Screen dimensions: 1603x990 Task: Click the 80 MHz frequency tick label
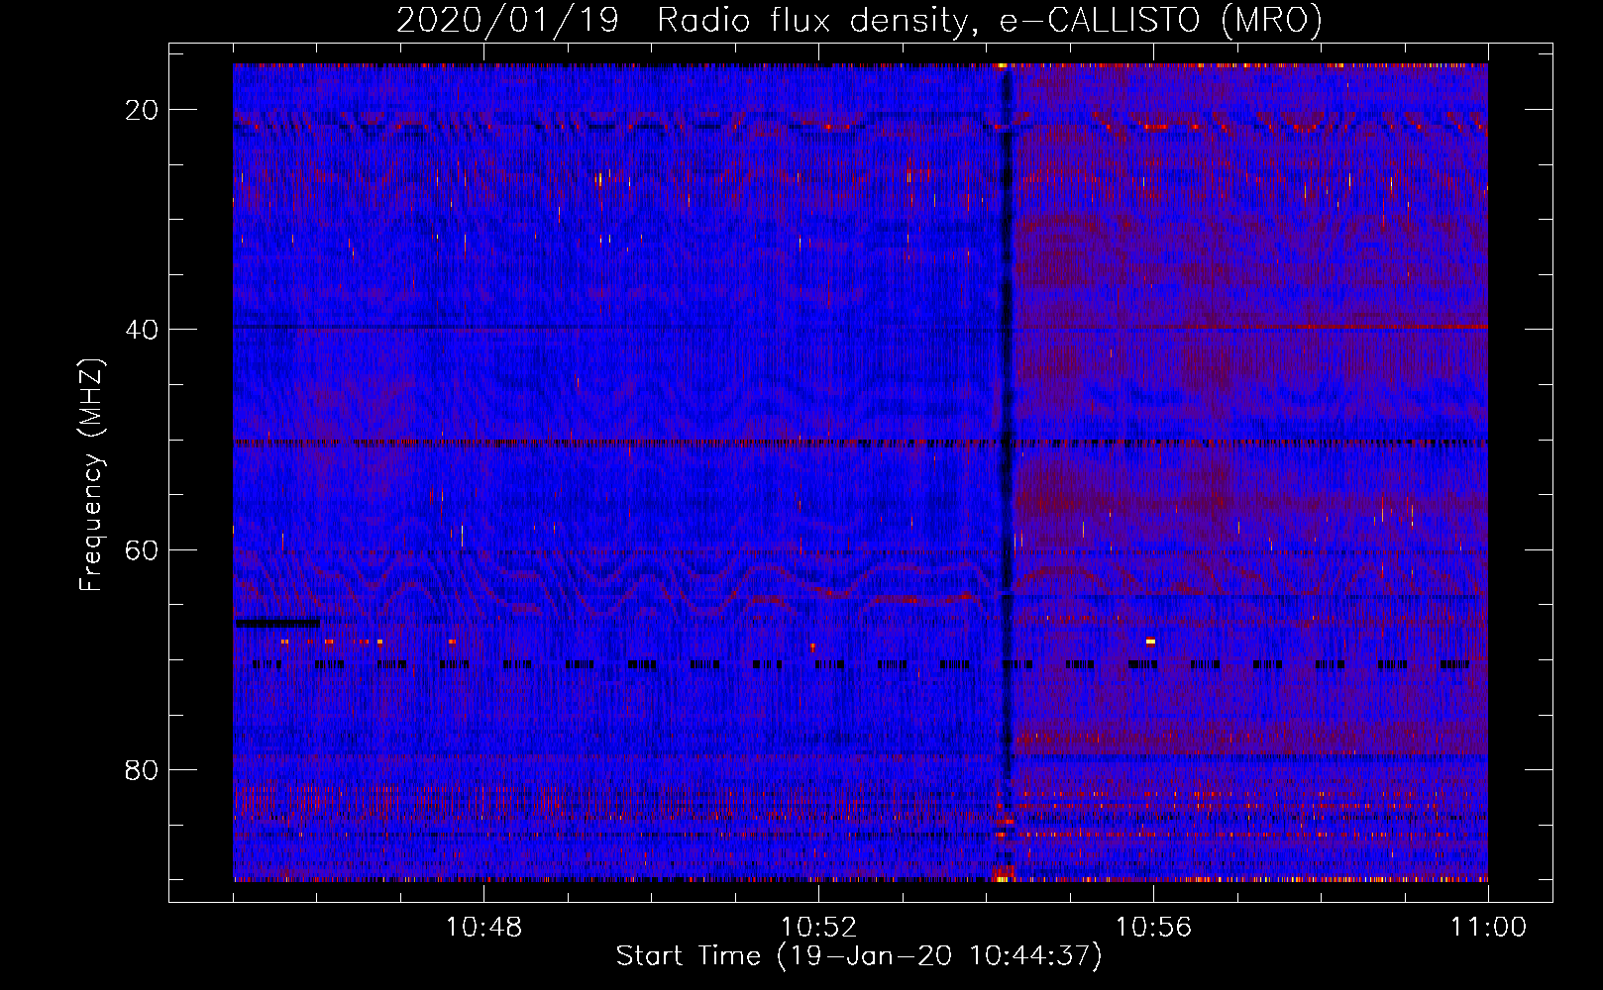(x=142, y=770)
